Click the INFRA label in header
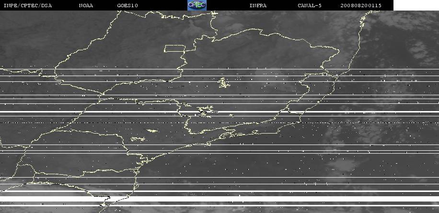439x213 pixels. point(258,5)
